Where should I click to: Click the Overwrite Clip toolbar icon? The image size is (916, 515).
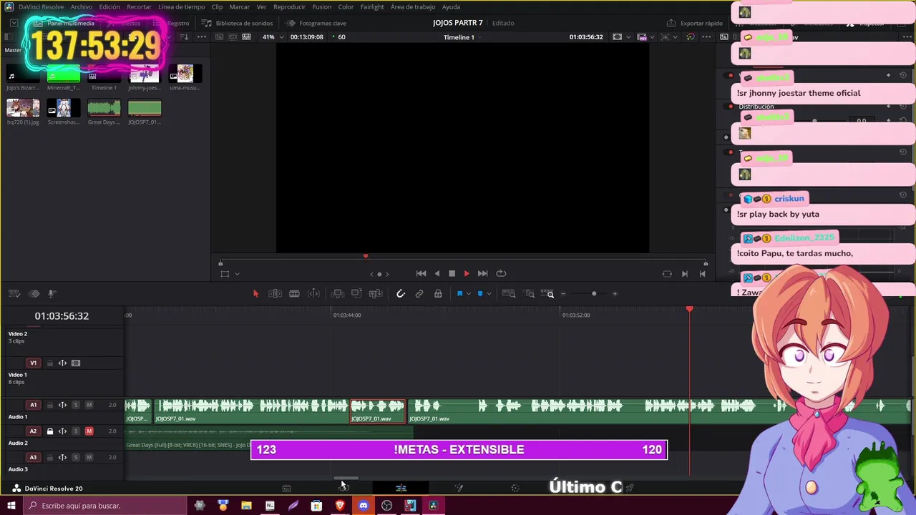[356, 293]
